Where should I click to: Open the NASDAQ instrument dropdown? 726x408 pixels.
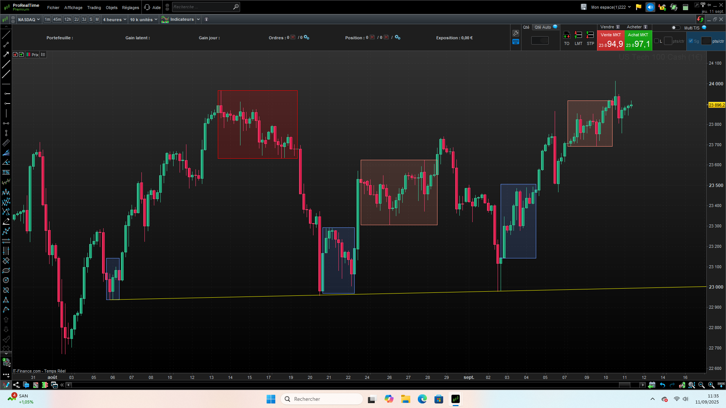coord(29,20)
